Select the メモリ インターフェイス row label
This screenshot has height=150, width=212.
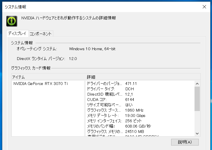105,121
